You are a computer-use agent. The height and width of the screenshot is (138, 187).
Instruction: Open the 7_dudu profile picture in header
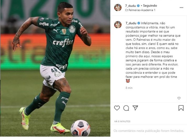[x=118, y=8]
